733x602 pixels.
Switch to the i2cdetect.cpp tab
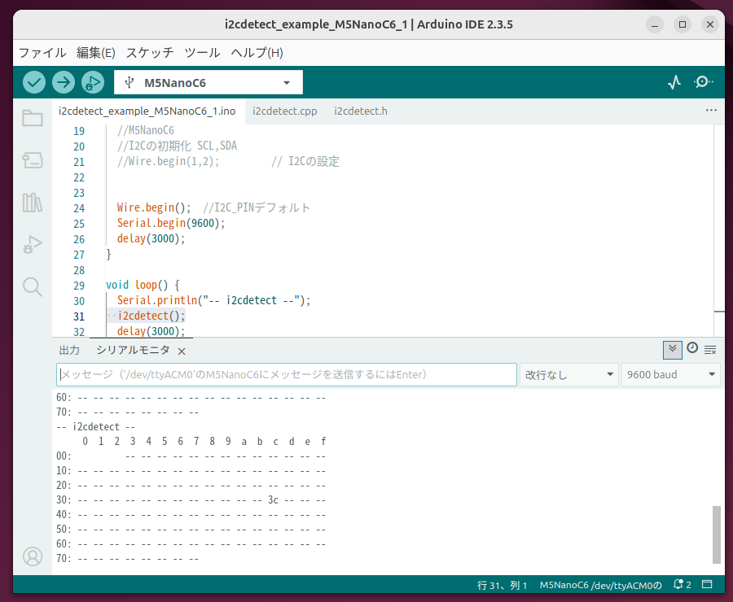click(x=285, y=111)
